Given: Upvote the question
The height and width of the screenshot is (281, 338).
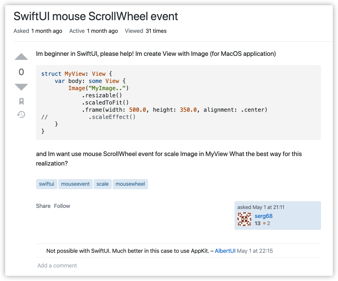Looking at the screenshot, I should click(x=21, y=57).
